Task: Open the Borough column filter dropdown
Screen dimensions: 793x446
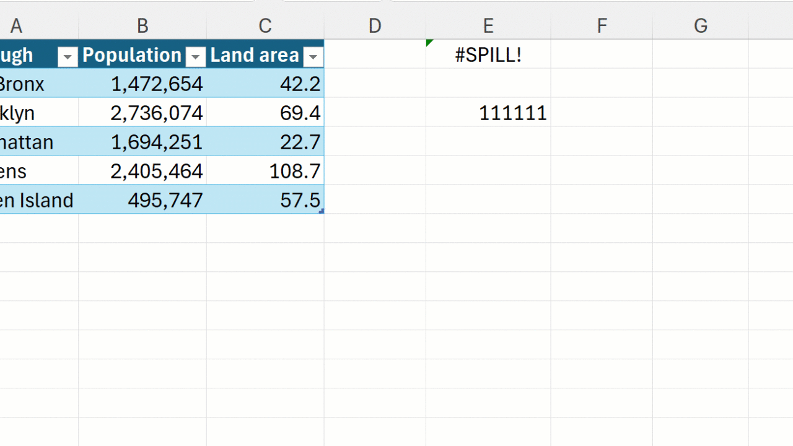Action: tap(68, 57)
